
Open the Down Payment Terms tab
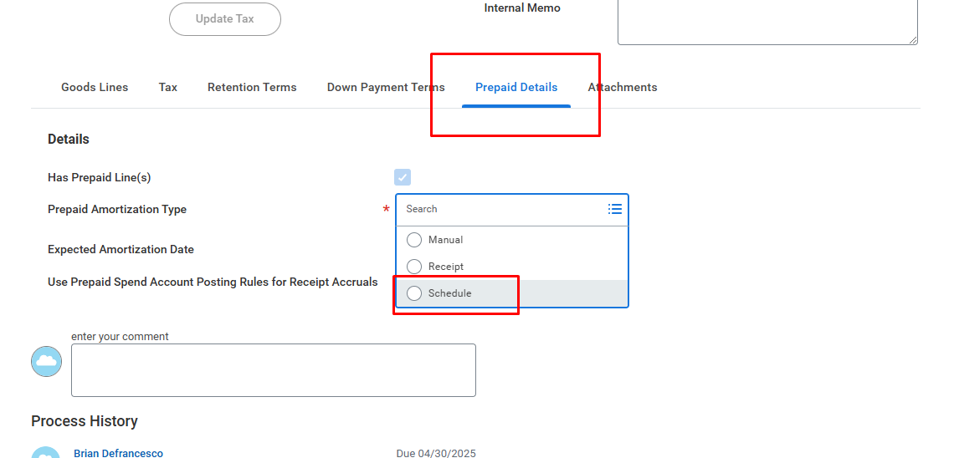point(386,87)
